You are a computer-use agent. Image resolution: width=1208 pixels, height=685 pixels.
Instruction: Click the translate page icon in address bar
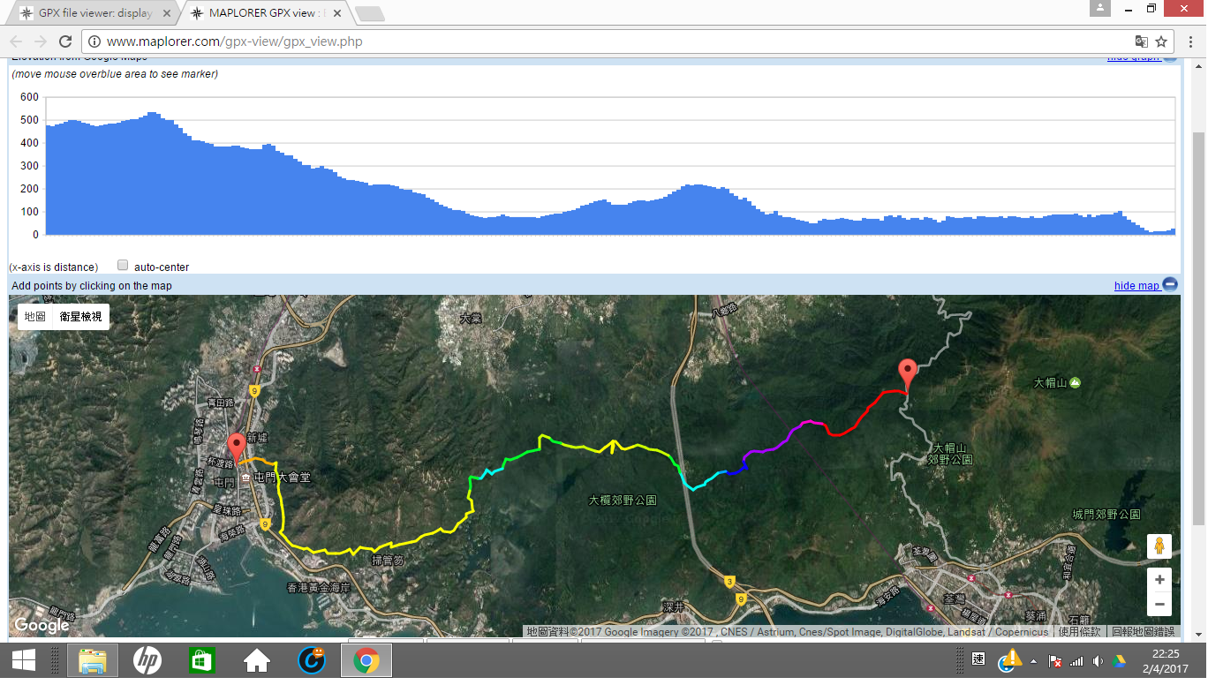point(1141,41)
